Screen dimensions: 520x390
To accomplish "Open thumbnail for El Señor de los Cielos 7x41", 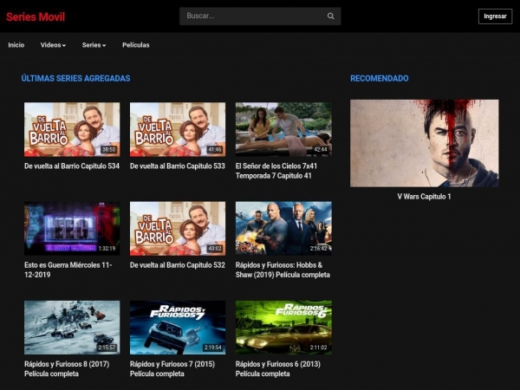I will click(283, 129).
